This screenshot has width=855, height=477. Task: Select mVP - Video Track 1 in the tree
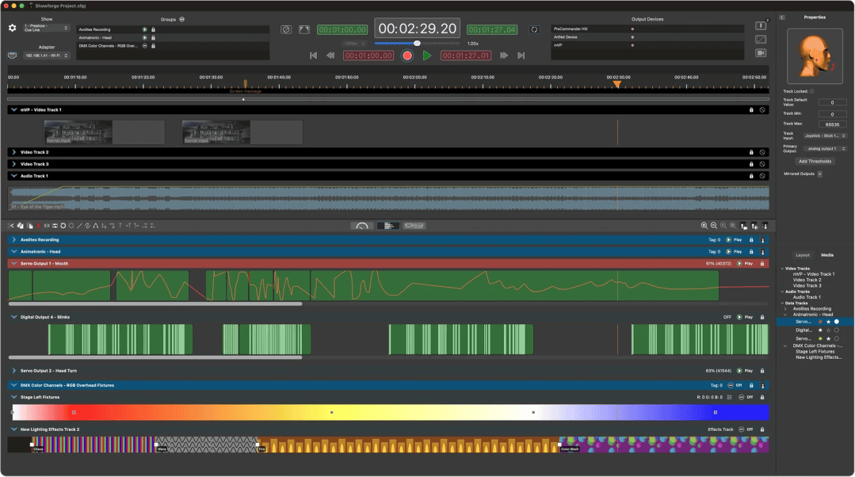(814, 274)
